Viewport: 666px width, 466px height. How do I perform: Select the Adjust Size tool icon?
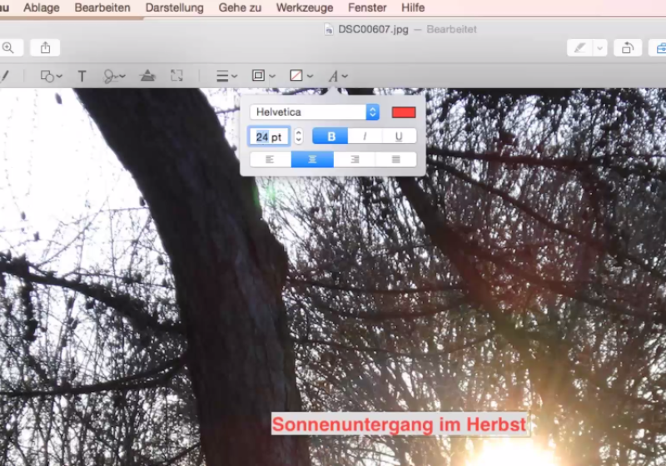(176, 76)
